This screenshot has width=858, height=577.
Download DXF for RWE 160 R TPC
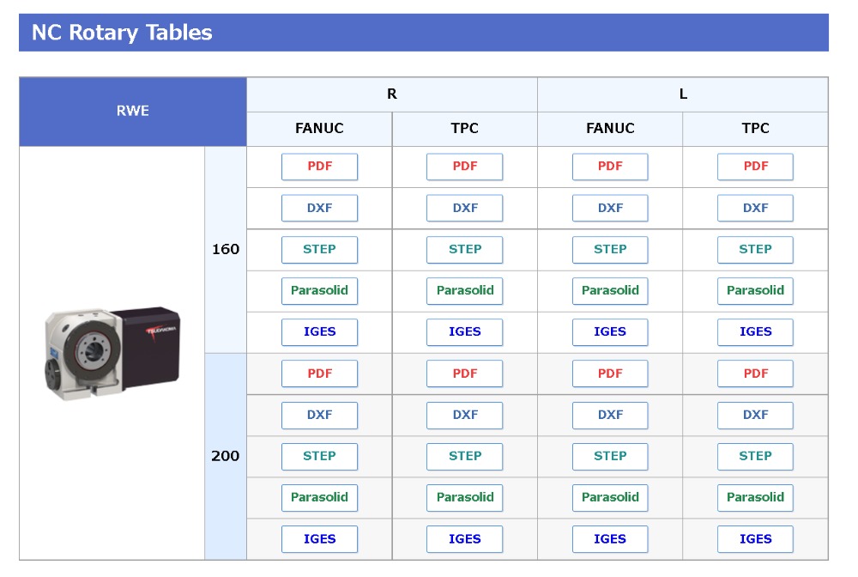[x=464, y=208]
